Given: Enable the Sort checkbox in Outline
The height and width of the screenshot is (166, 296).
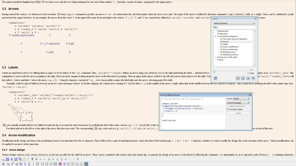Looking at the screenshot, I should (249, 70).
